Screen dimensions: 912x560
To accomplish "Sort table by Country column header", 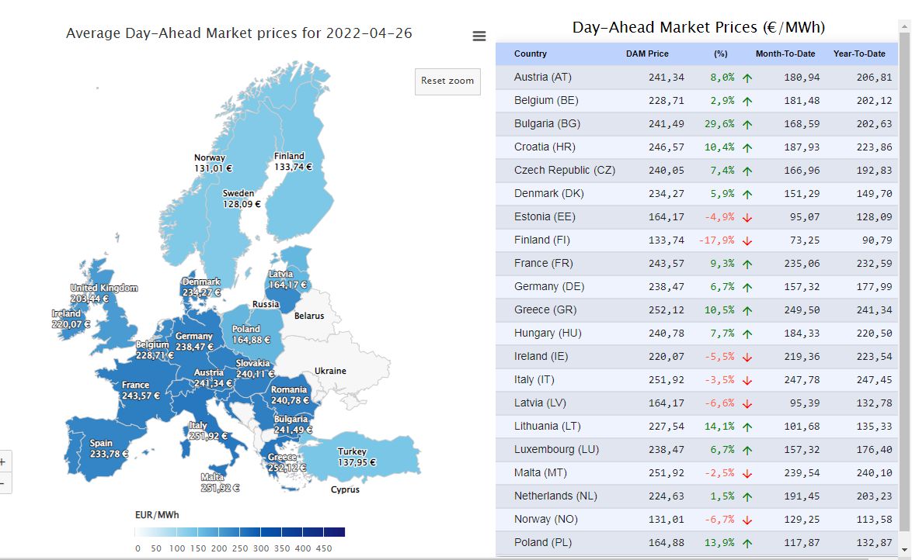I will (x=531, y=54).
